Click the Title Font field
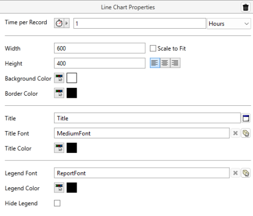This screenshot has width=253, height=216. coord(142,133)
